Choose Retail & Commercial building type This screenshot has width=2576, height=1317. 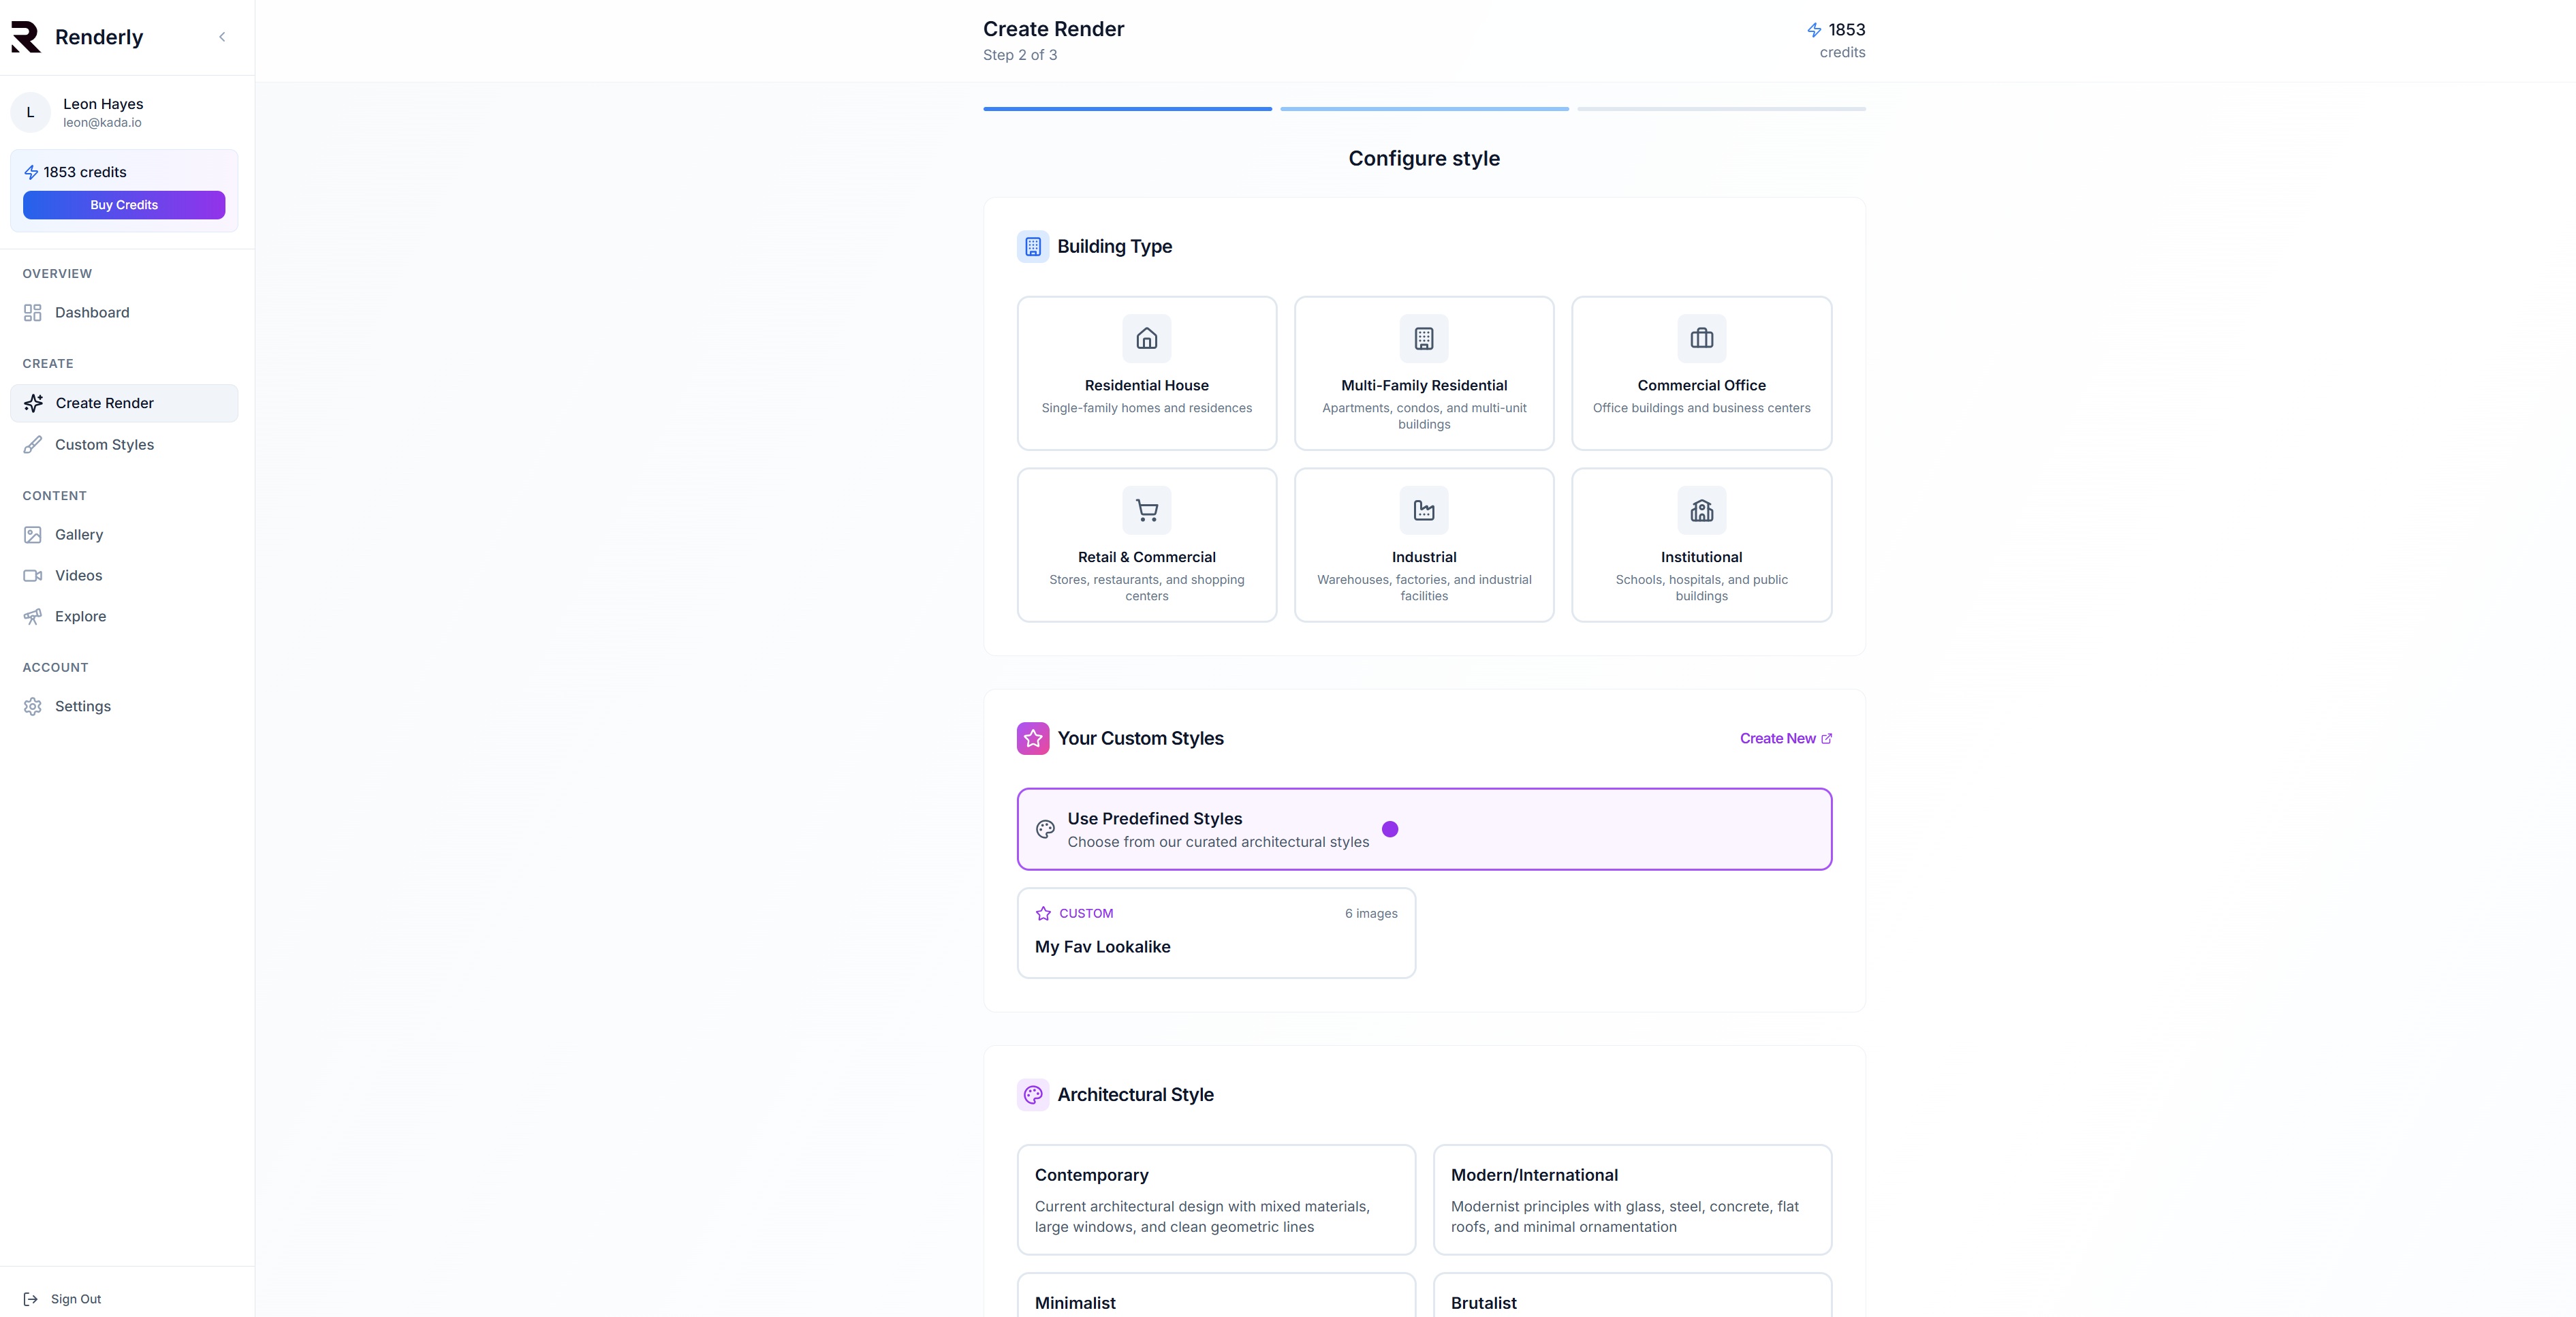[x=1147, y=545]
